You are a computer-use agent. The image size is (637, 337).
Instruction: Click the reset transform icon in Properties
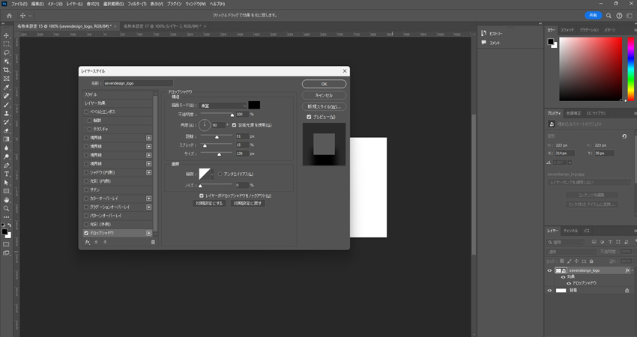tap(624, 136)
